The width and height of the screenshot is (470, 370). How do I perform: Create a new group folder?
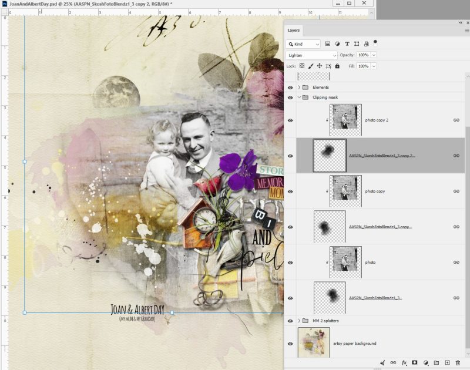coord(437,363)
